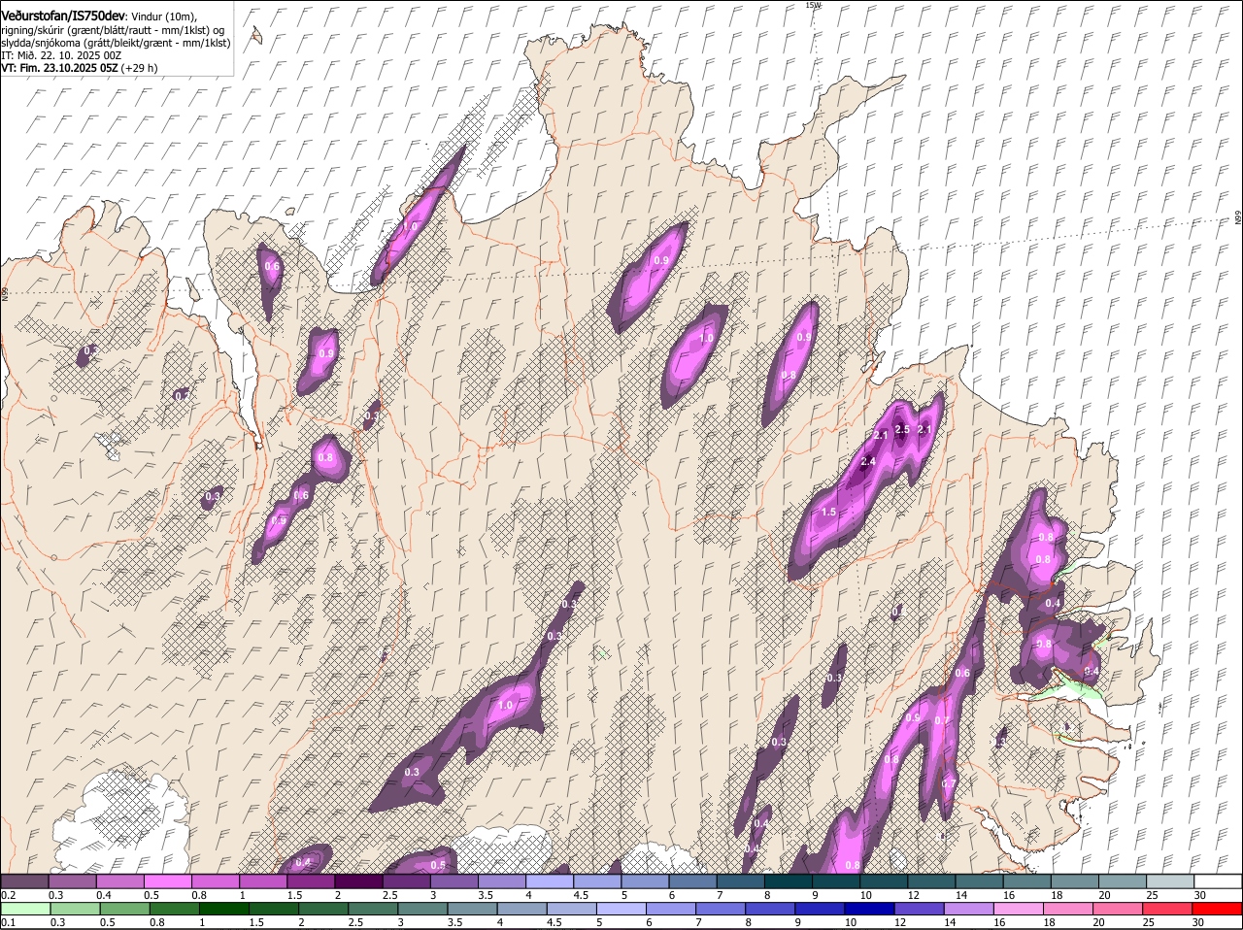Select the 8 swatch in lower legend row

(x=769, y=910)
